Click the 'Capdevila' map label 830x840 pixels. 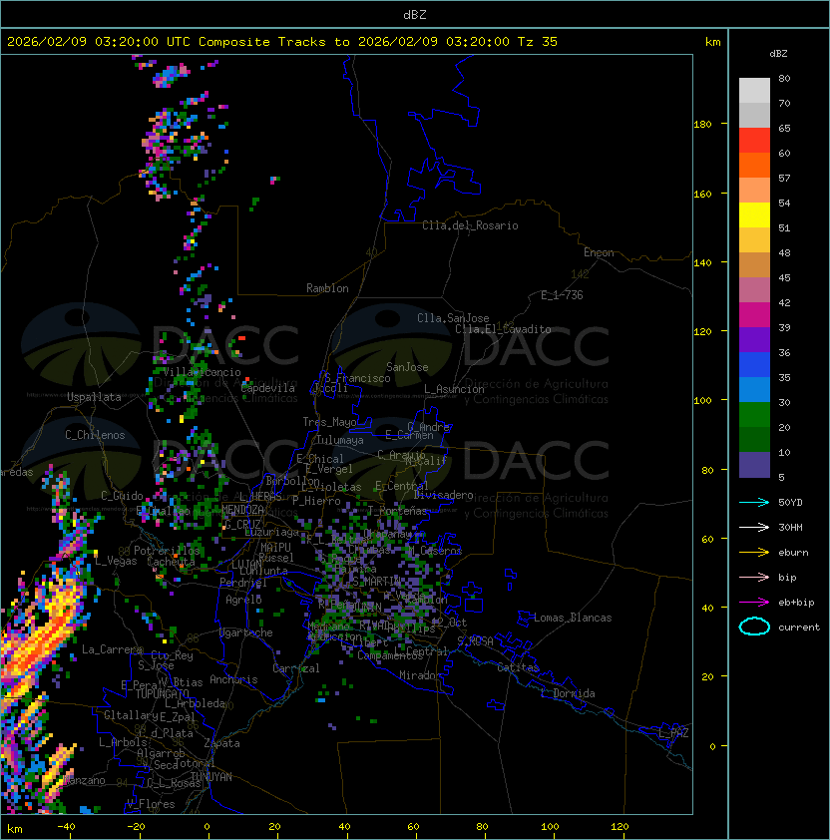[x=267, y=388]
